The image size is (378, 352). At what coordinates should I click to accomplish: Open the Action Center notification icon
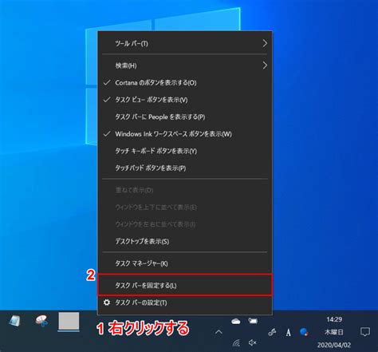pos(365,332)
